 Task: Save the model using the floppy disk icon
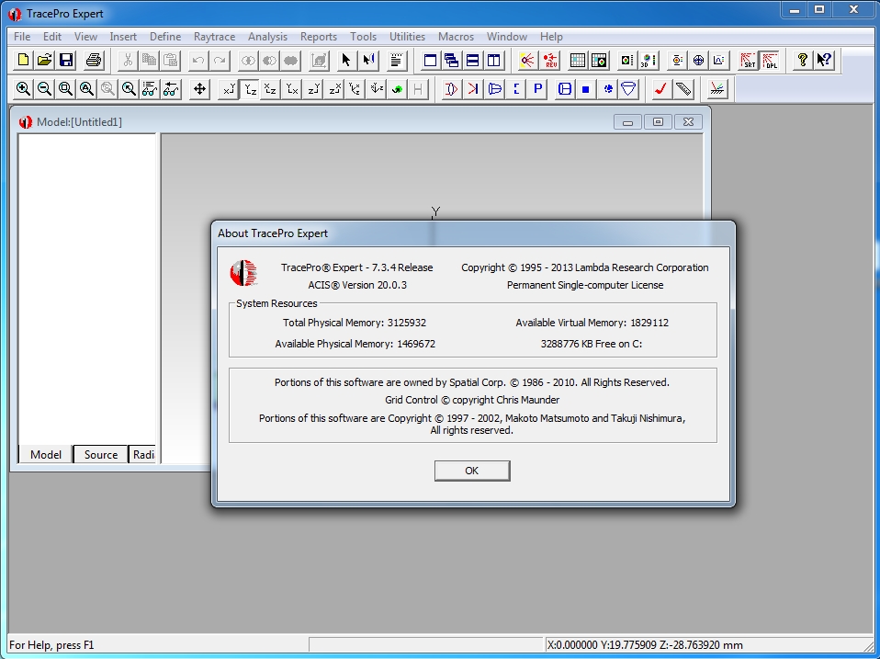(x=66, y=60)
